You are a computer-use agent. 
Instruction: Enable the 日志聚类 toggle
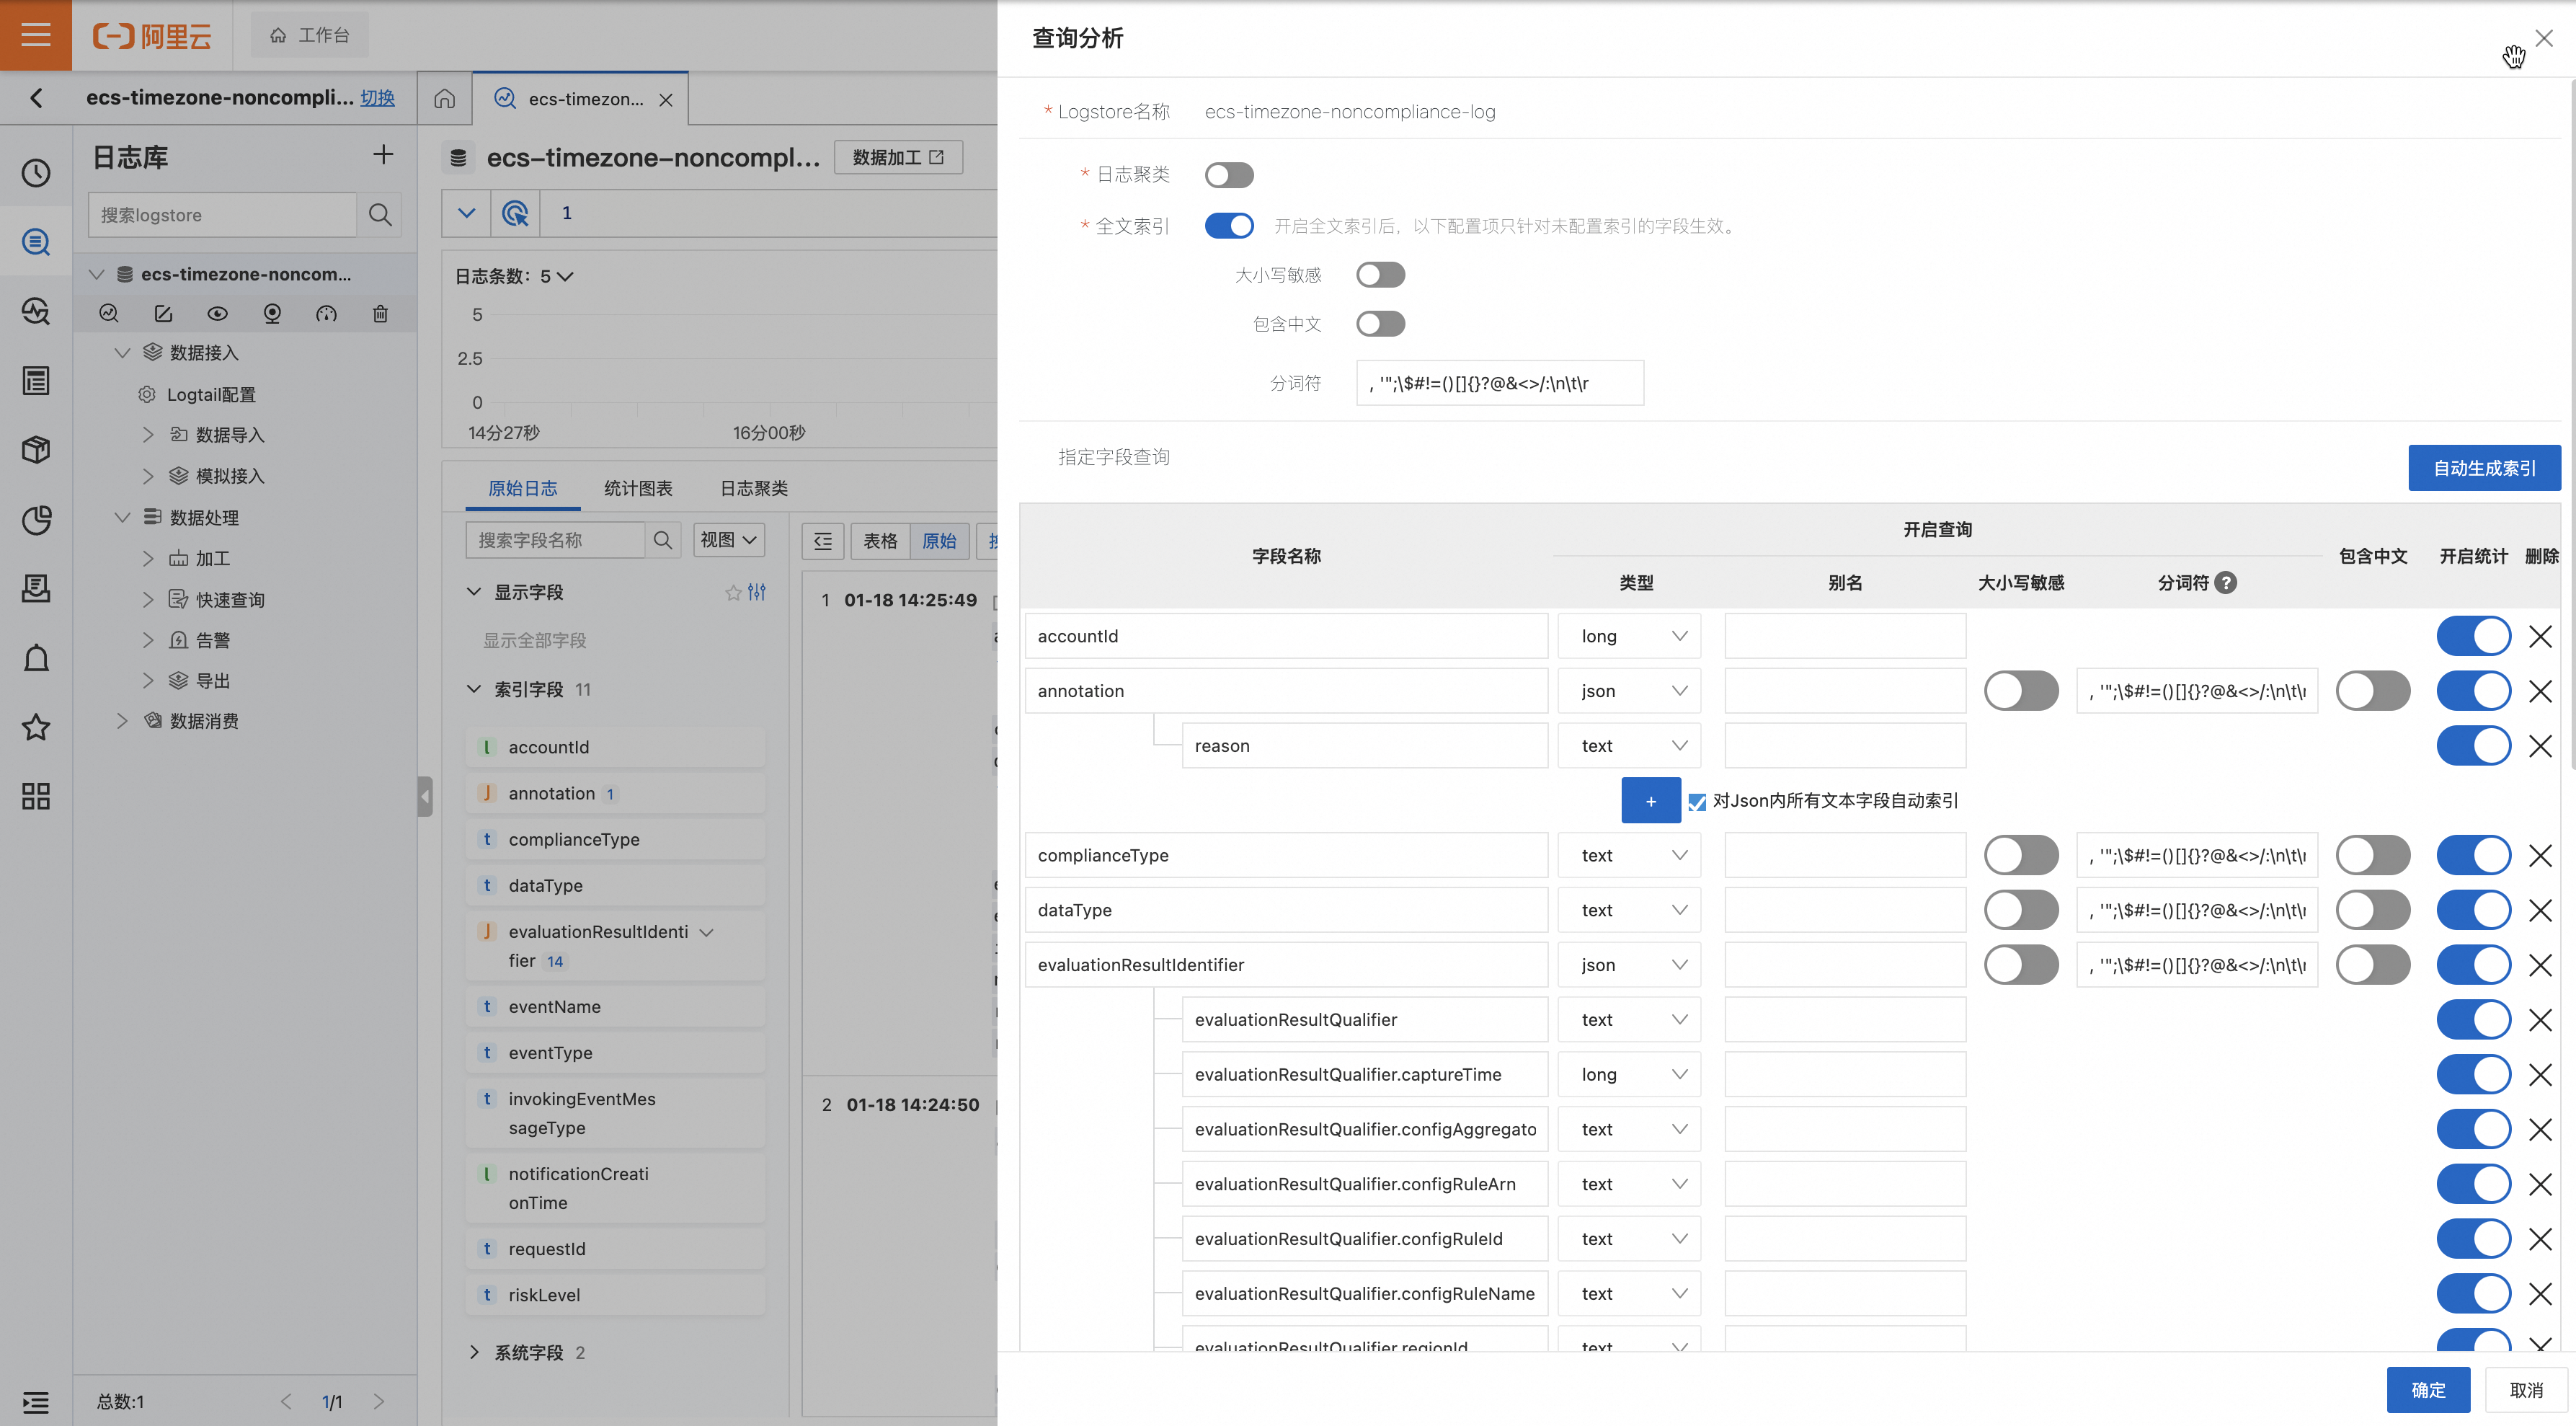[1229, 175]
